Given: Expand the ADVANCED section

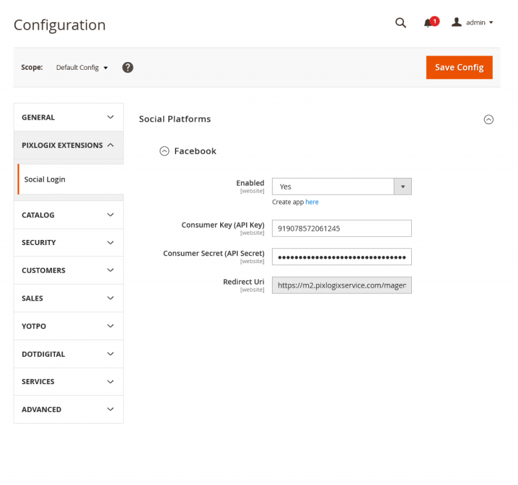Looking at the screenshot, I should pos(68,409).
